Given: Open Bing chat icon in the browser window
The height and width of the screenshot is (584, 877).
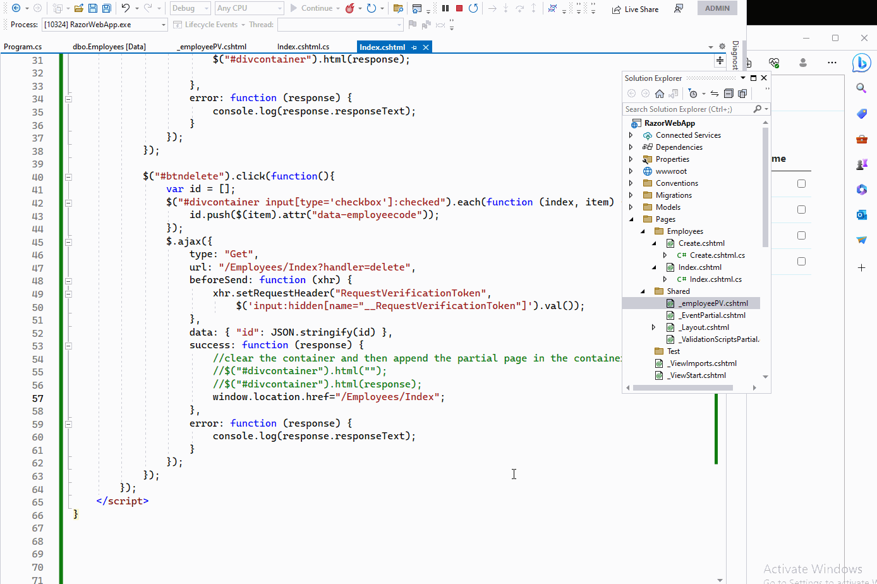Looking at the screenshot, I should 861,63.
